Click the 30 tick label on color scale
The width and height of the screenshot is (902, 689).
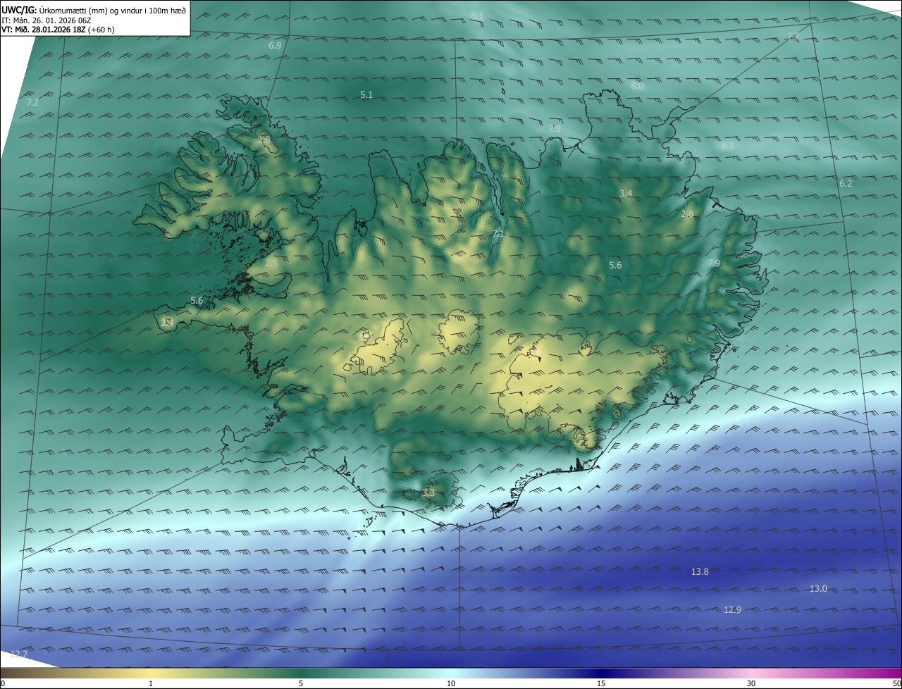[751, 683]
